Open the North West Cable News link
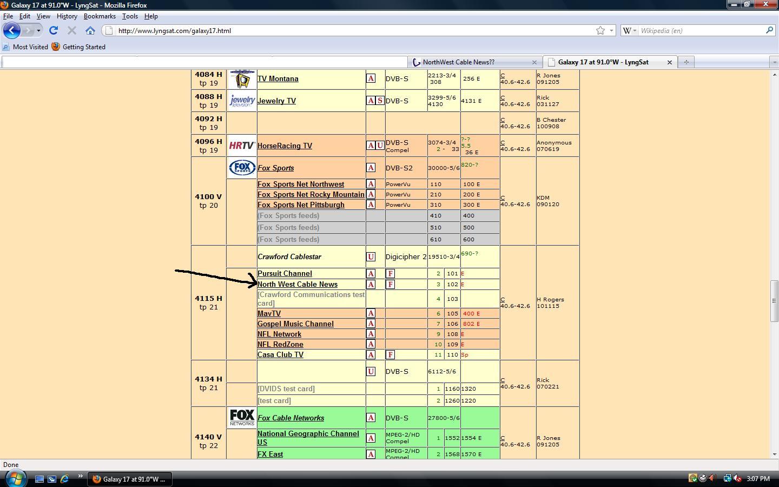Image resolution: width=779 pixels, height=487 pixels. (298, 284)
